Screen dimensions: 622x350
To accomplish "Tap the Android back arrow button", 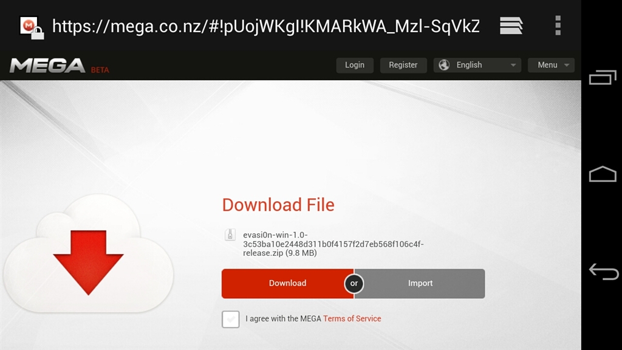I will click(603, 272).
